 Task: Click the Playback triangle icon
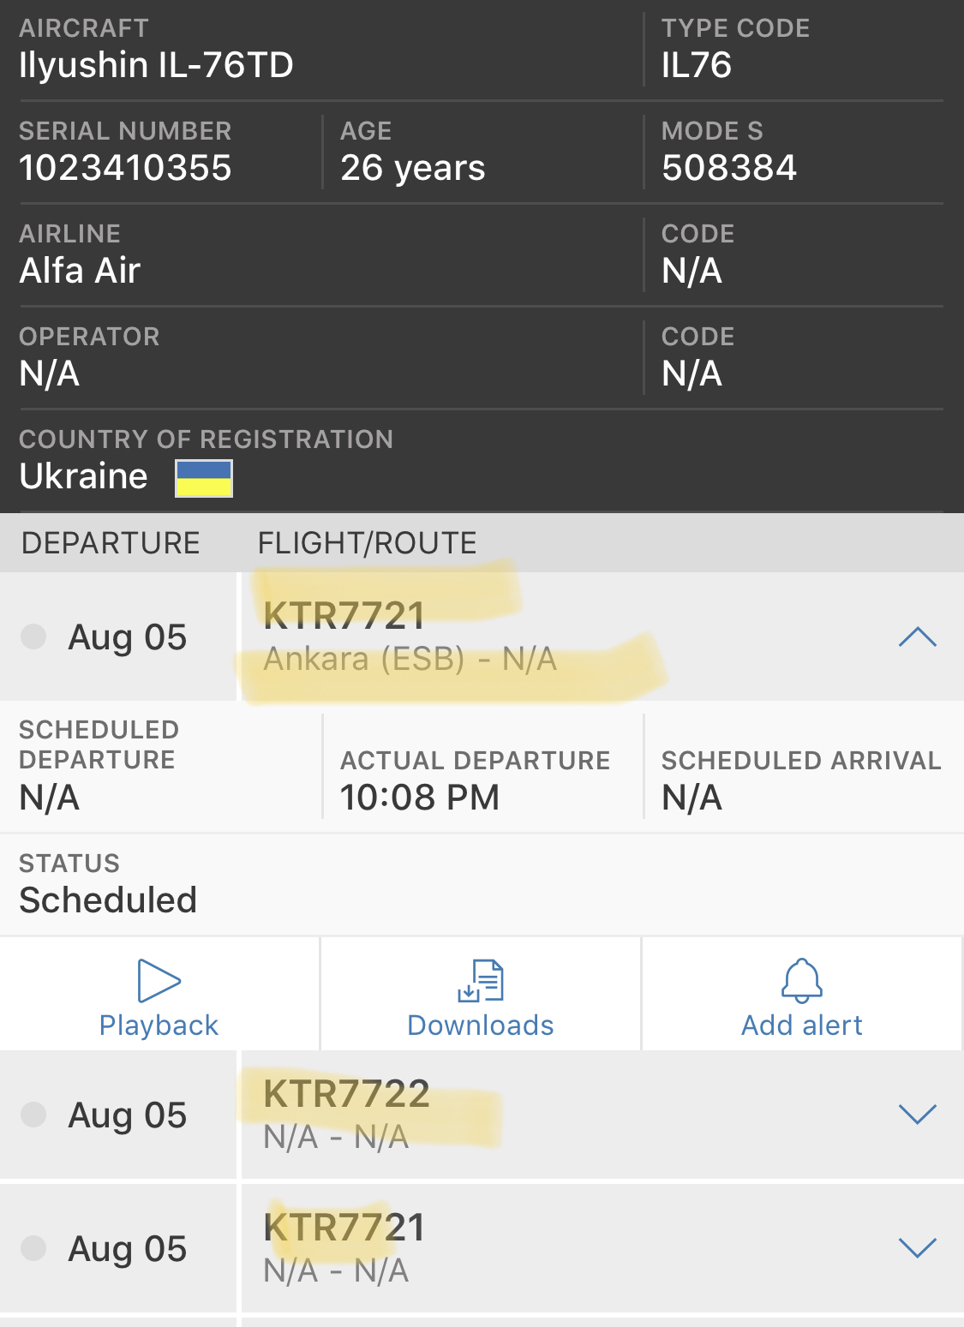[x=159, y=981]
